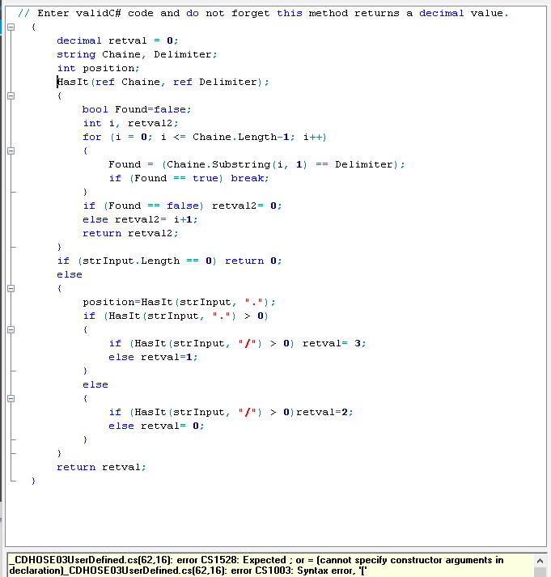Collapse the block under the first else after strInput.Length check
The width and height of the screenshot is (551, 577).
11,288
